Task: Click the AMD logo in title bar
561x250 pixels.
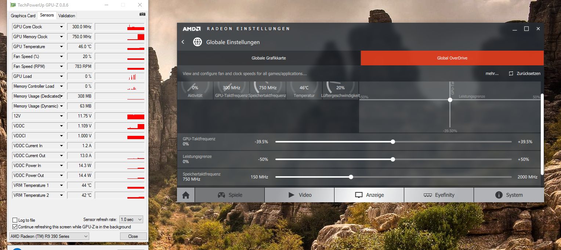Action: [192, 29]
